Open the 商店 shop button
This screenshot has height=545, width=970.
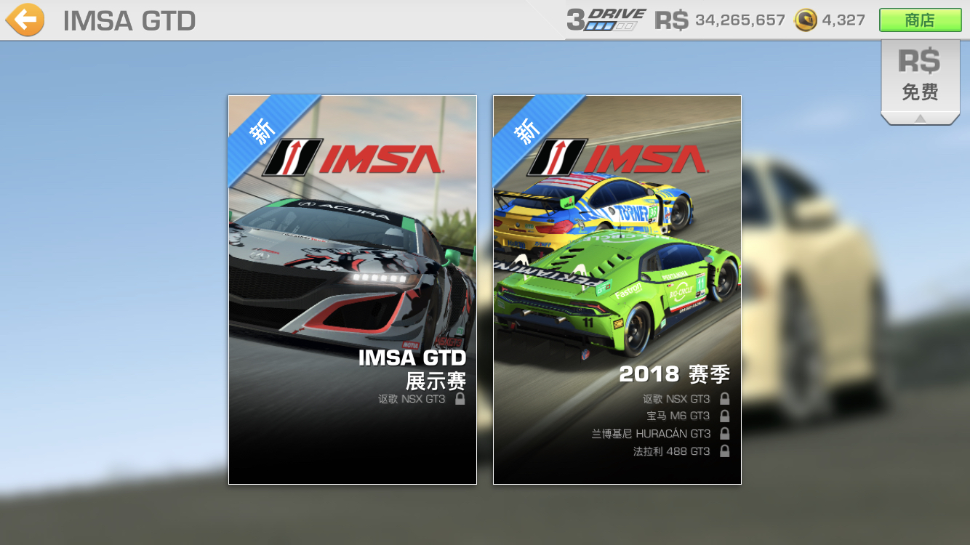[920, 20]
